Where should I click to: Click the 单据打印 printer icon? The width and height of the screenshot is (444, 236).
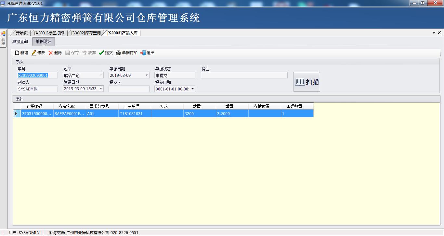pyautogui.click(x=118, y=53)
